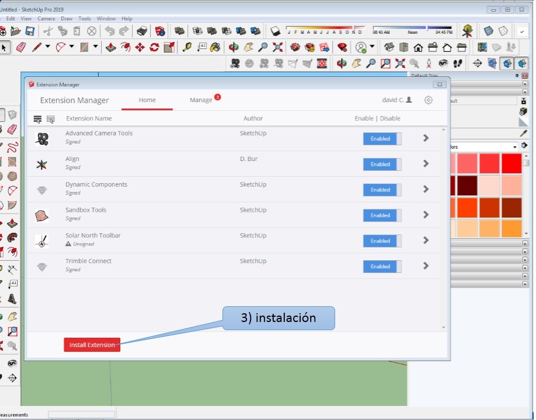Click the Install Extension button
536x420 pixels.
[x=92, y=345]
